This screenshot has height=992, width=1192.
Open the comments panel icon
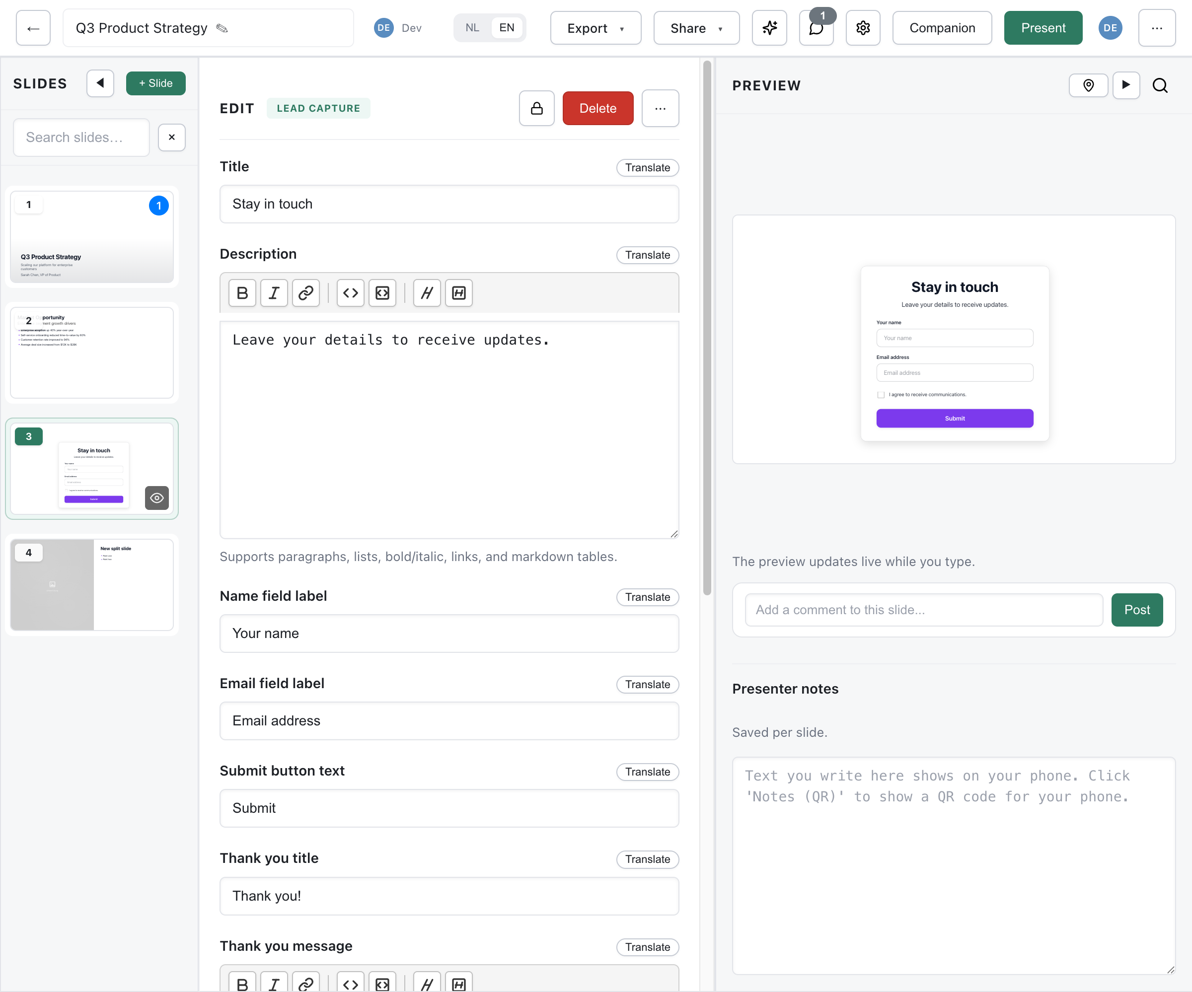pyautogui.click(x=816, y=28)
